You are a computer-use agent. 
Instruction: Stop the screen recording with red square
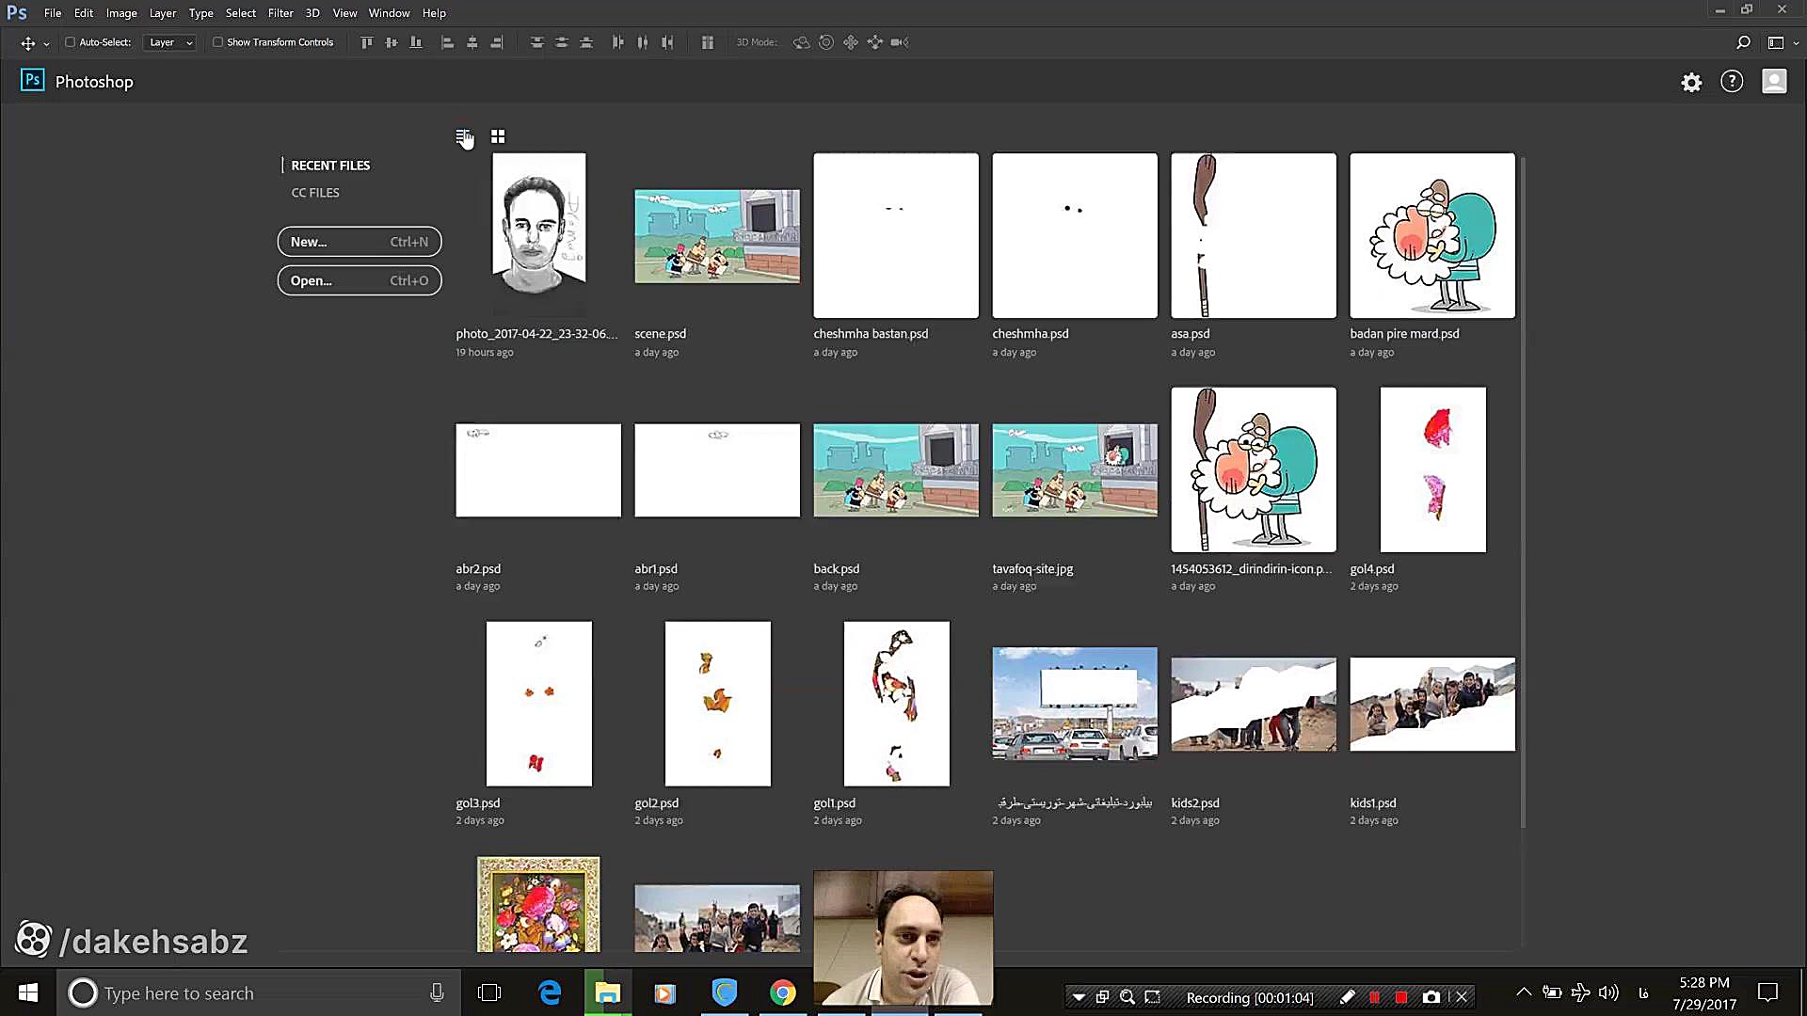[1401, 997]
